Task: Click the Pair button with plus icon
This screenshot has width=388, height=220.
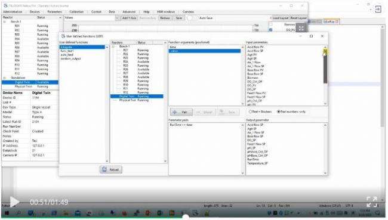Action: (181, 112)
